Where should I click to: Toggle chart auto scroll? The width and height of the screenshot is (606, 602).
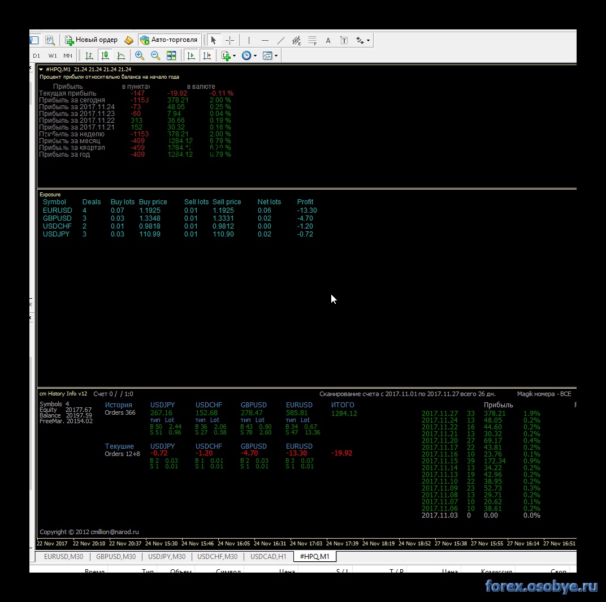(x=191, y=55)
